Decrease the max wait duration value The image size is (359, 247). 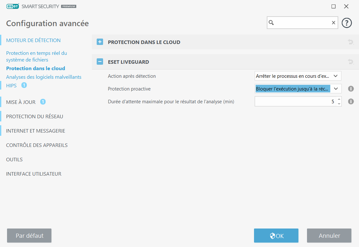click(x=339, y=104)
